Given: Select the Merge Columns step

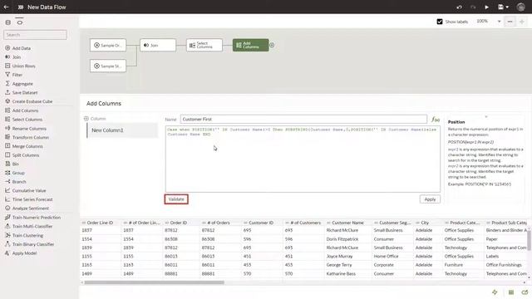Looking at the screenshot, I should tap(24, 146).
